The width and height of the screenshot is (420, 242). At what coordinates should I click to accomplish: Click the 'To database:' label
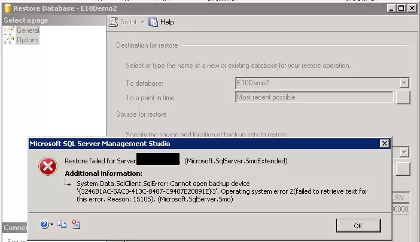click(x=144, y=83)
